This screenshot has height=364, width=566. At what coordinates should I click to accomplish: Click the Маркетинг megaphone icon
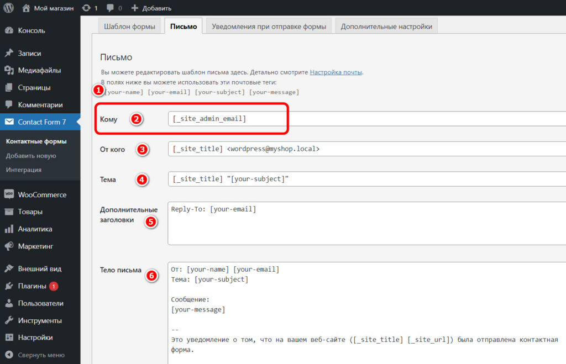click(x=9, y=246)
